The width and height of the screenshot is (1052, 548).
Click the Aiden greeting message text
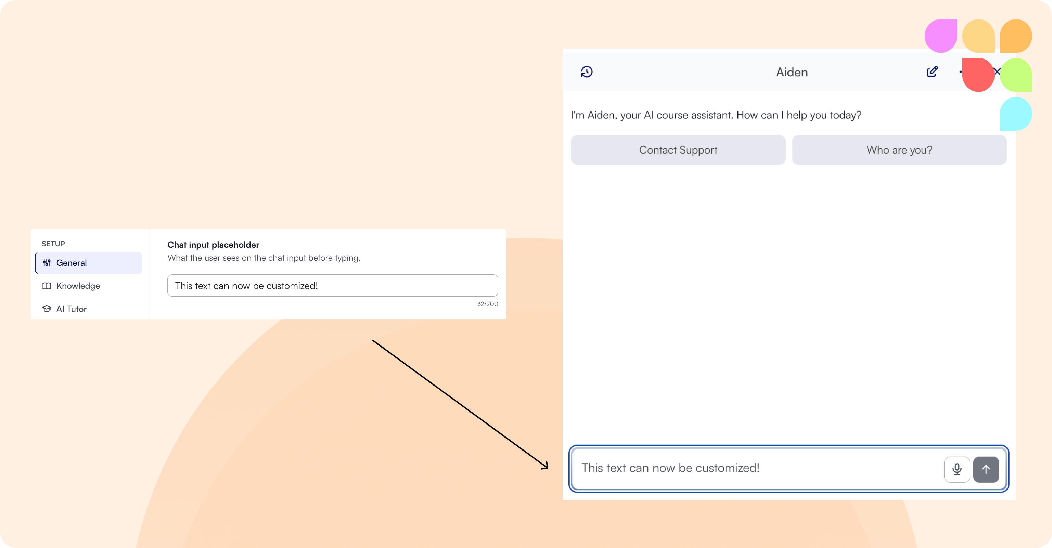pyautogui.click(x=716, y=115)
